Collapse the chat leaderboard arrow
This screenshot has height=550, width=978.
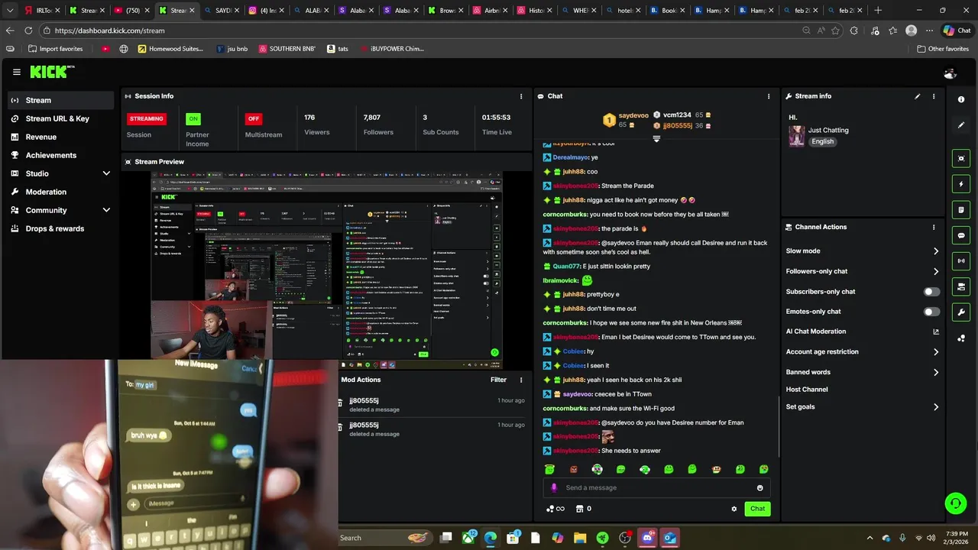point(656,139)
